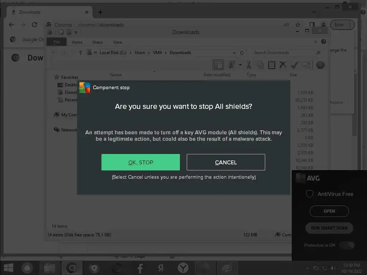Open a new Chrome tab
This screenshot has height=275, width=367.
pyautogui.click(x=100, y=12)
